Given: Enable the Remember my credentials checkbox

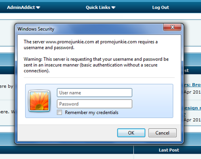Looking at the screenshot, I should (59, 112).
